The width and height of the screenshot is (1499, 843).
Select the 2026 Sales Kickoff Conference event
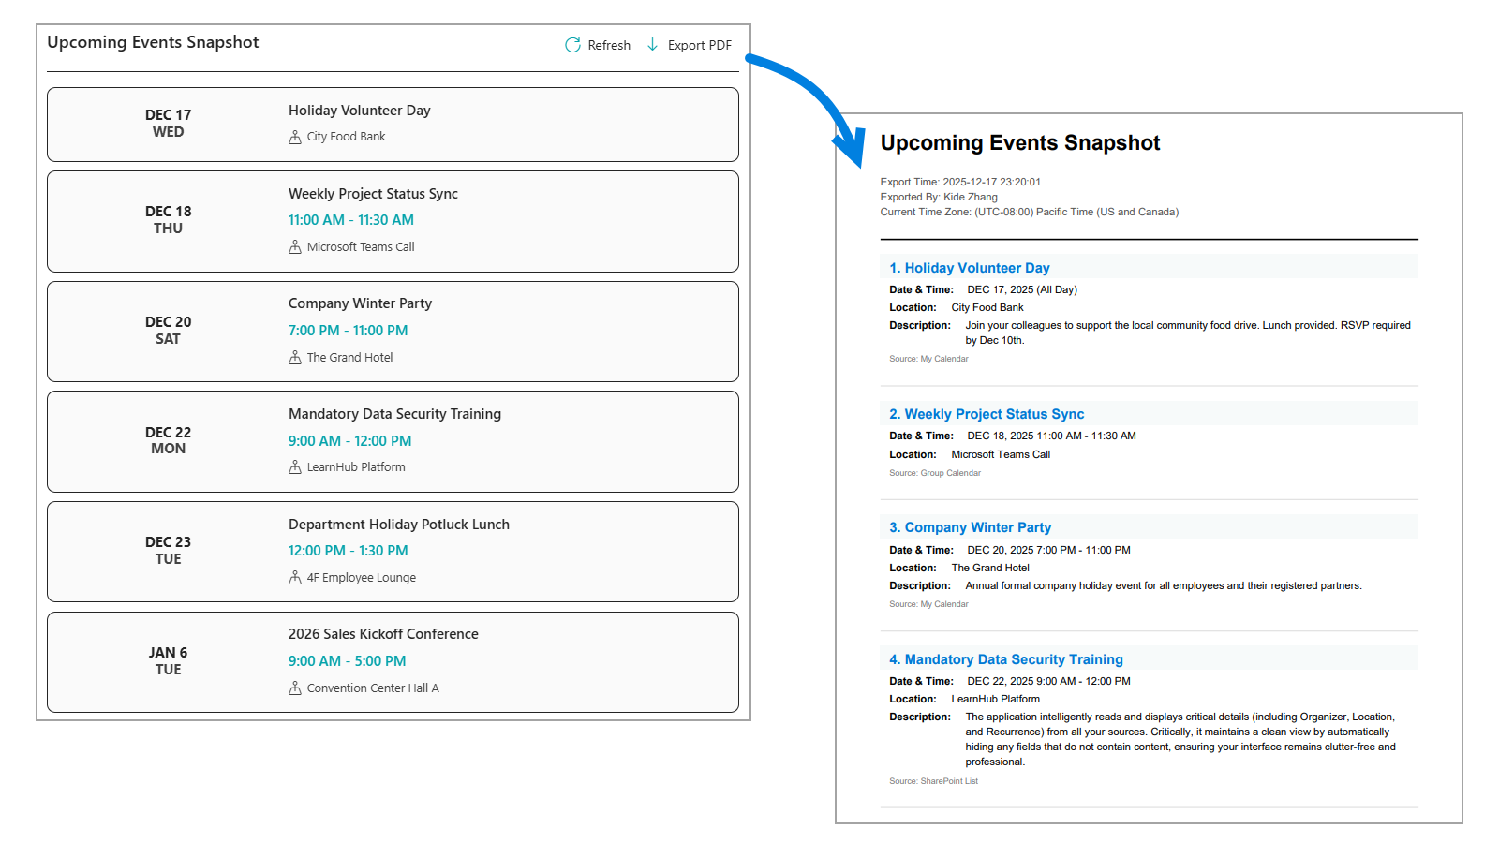pyautogui.click(x=383, y=634)
